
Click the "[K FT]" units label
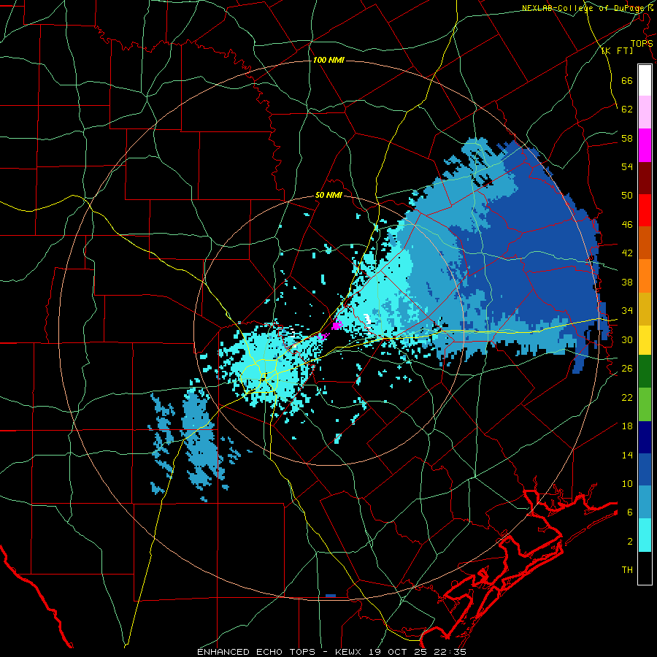(x=617, y=51)
